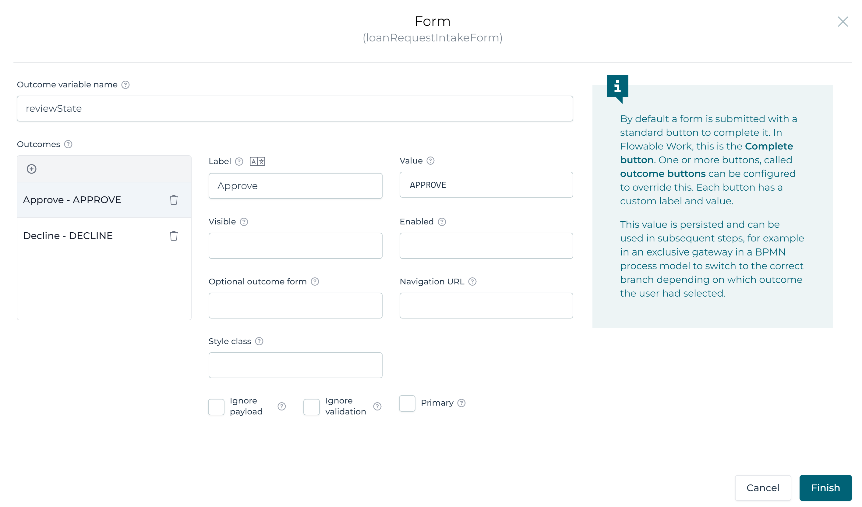Show help for Optional outcome form
862x507 pixels.
point(315,282)
